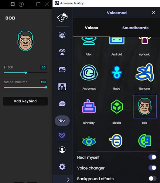This screenshot has height=183, width=160.
Task: Pick the Baby pacifier voice
Action: pos(117,72)
